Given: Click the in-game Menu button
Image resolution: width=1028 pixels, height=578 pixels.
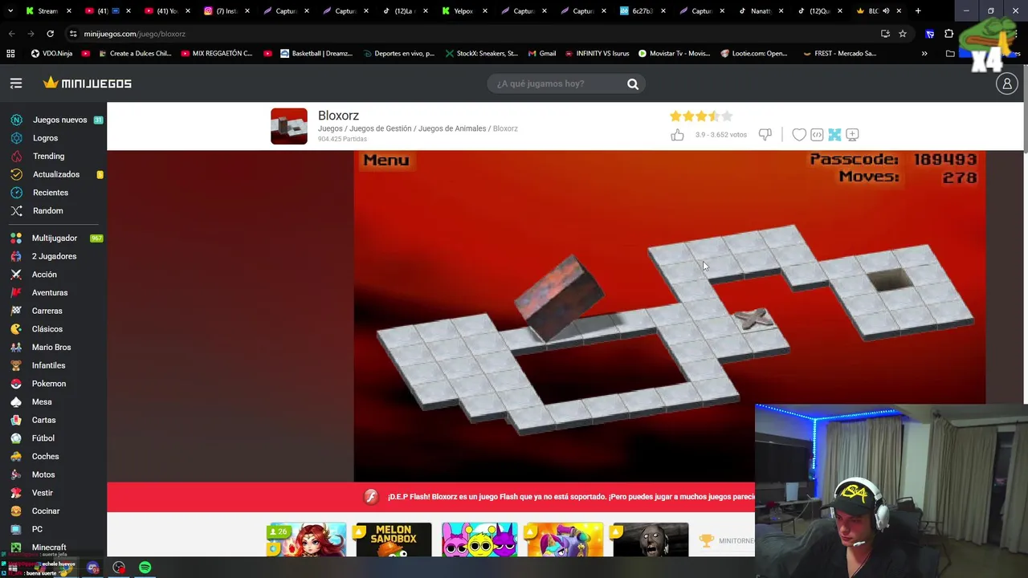Looking at the screenshot, I should click(385, 161).
